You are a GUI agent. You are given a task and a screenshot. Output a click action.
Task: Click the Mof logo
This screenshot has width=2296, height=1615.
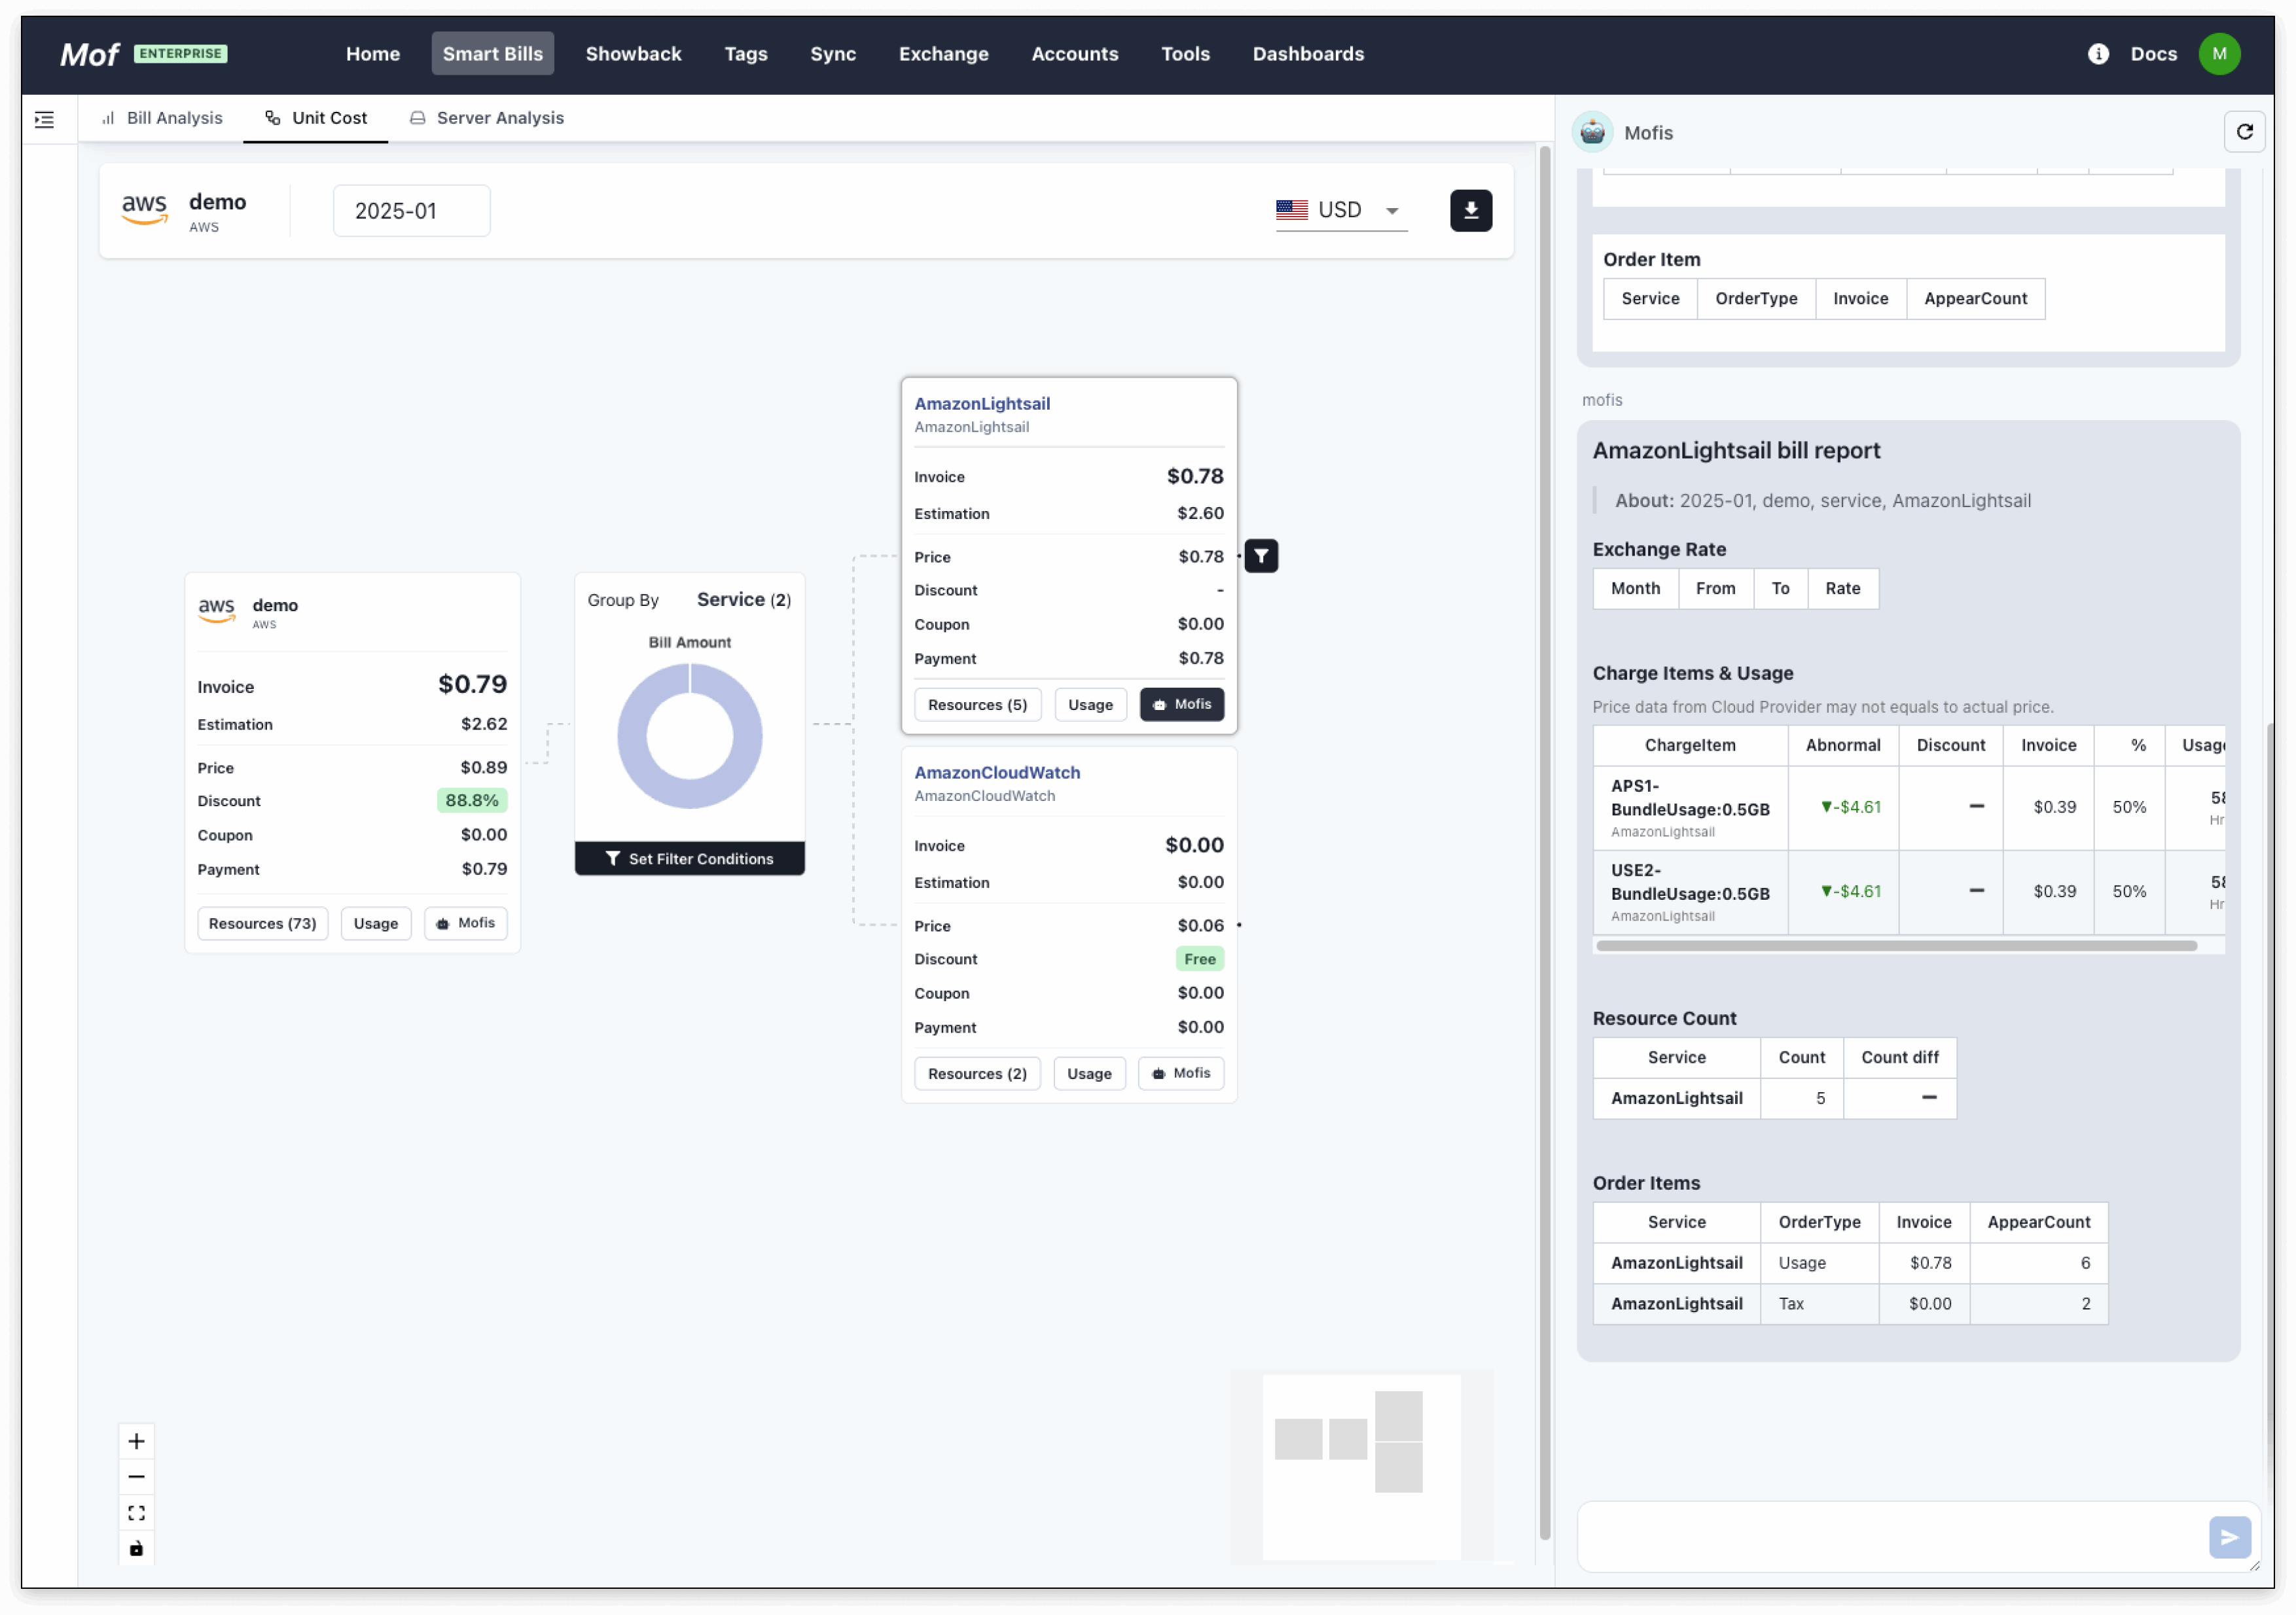[89, 54]
